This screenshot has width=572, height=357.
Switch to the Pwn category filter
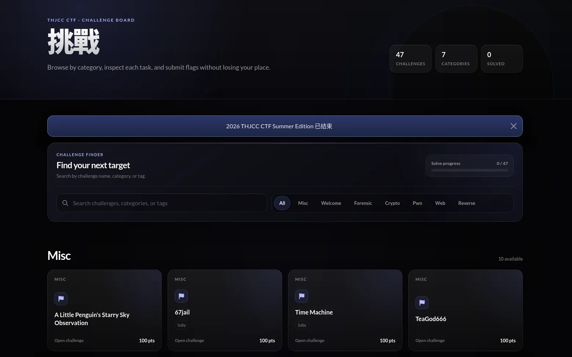click(x=418, y=203)
